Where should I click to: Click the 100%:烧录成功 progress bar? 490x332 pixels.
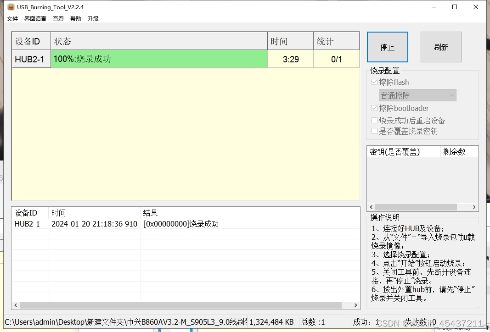(x=159, y=59)
